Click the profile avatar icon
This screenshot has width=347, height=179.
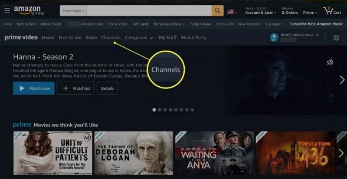[x=274, y=37]
